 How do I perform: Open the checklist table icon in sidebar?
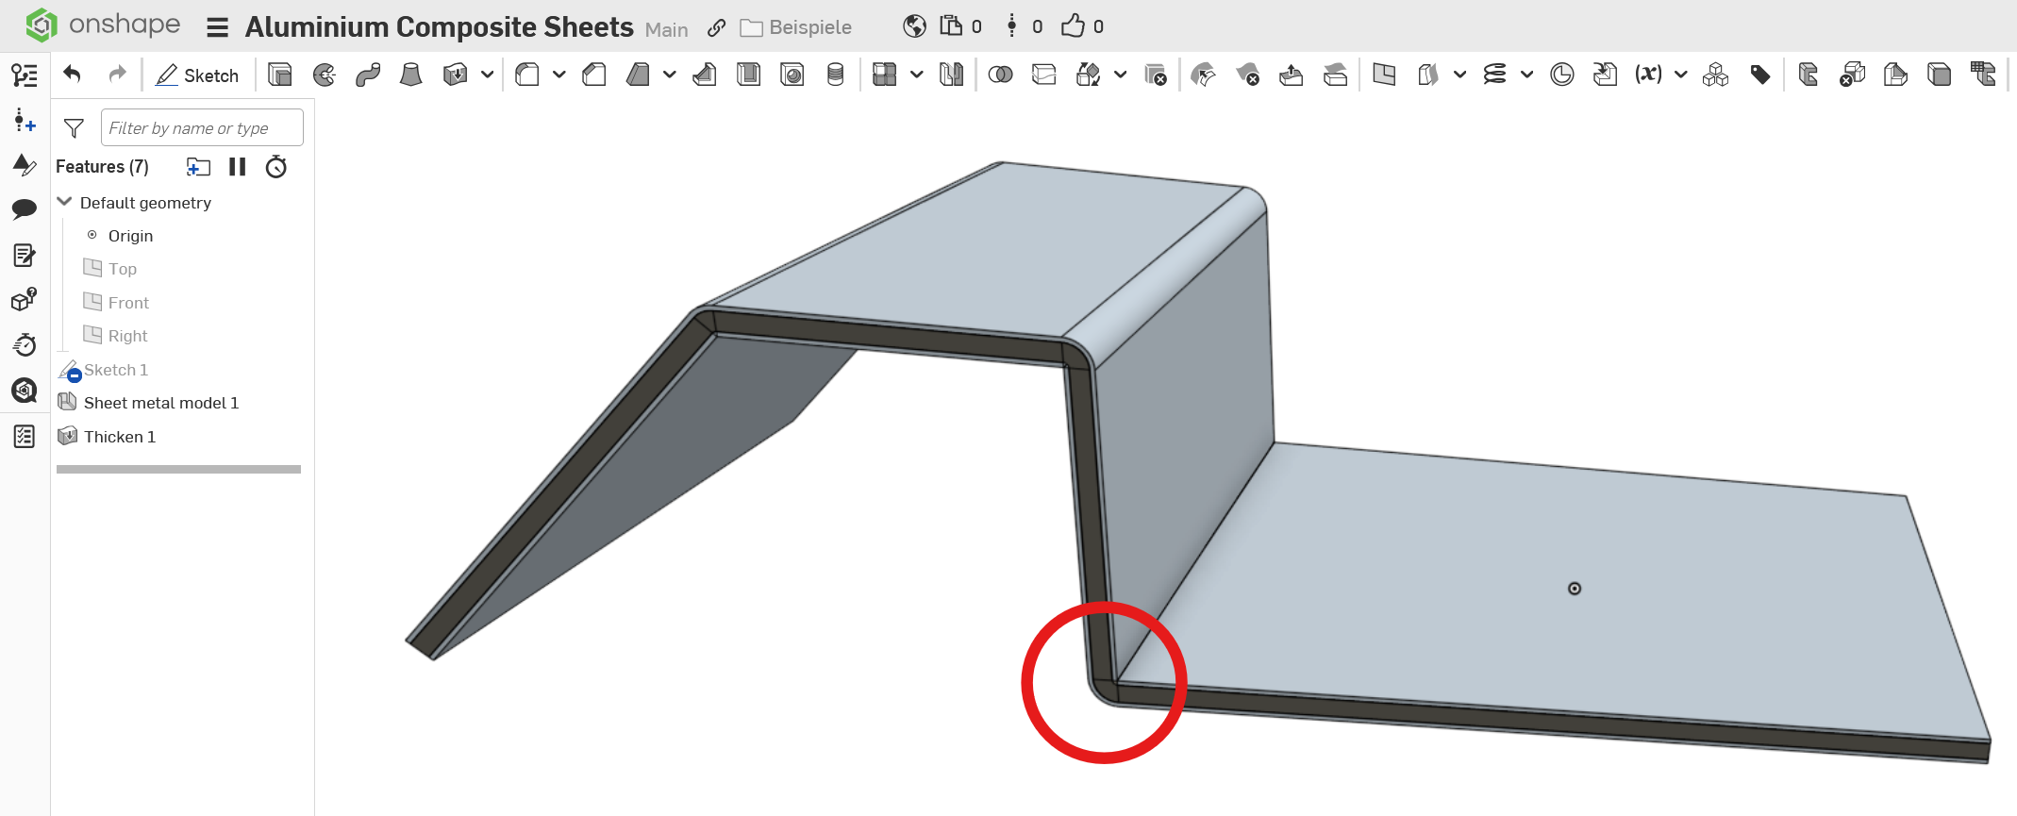25,436
